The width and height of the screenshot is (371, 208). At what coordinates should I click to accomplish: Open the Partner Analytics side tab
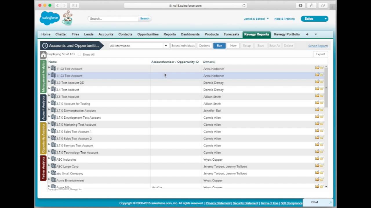tap(43, 168)
